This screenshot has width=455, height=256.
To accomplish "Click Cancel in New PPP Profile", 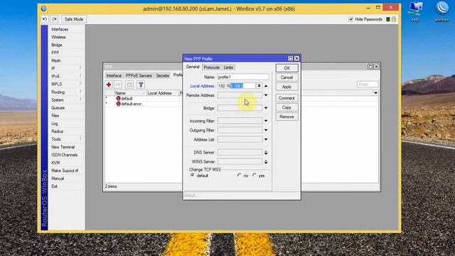I will [287, 78].
